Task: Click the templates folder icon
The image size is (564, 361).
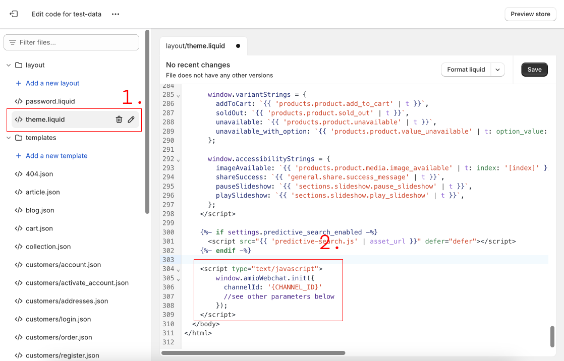Action: click(x=19, y=138)
